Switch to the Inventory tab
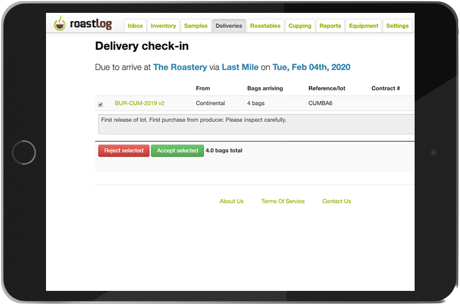This screenshot has width=460, height=305. tap(164, 26)
